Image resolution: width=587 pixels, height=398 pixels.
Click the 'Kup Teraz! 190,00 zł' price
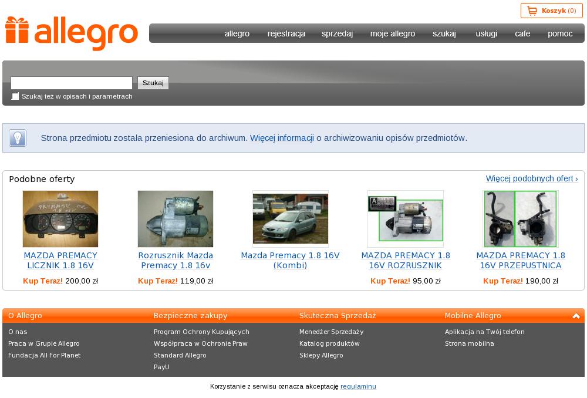coord(520,281)
